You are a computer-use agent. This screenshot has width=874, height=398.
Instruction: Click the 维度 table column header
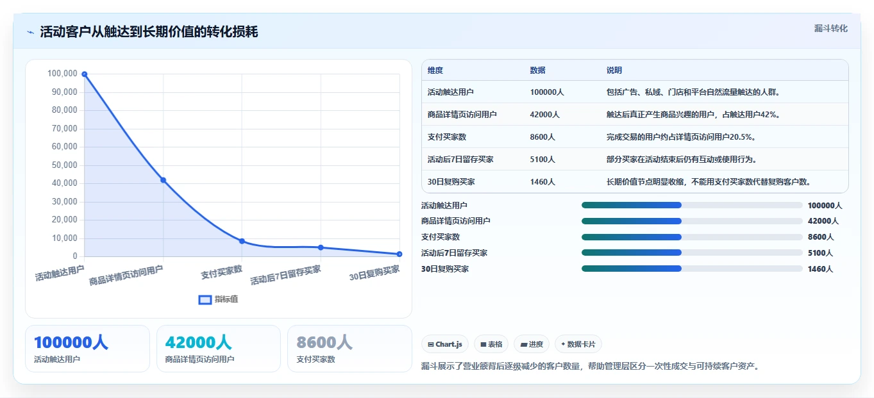click(435, 70)
